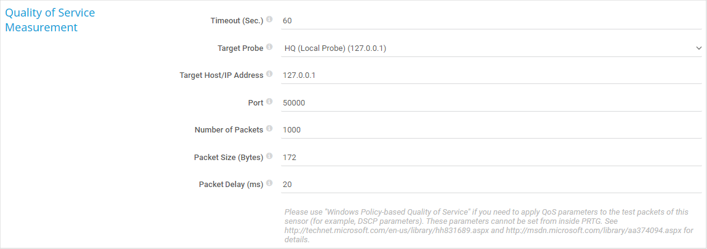Click the Packet Size (Bytes) info icon
Image resolution: width=707 pixels, height=249 pixels.
coord(269,157)
